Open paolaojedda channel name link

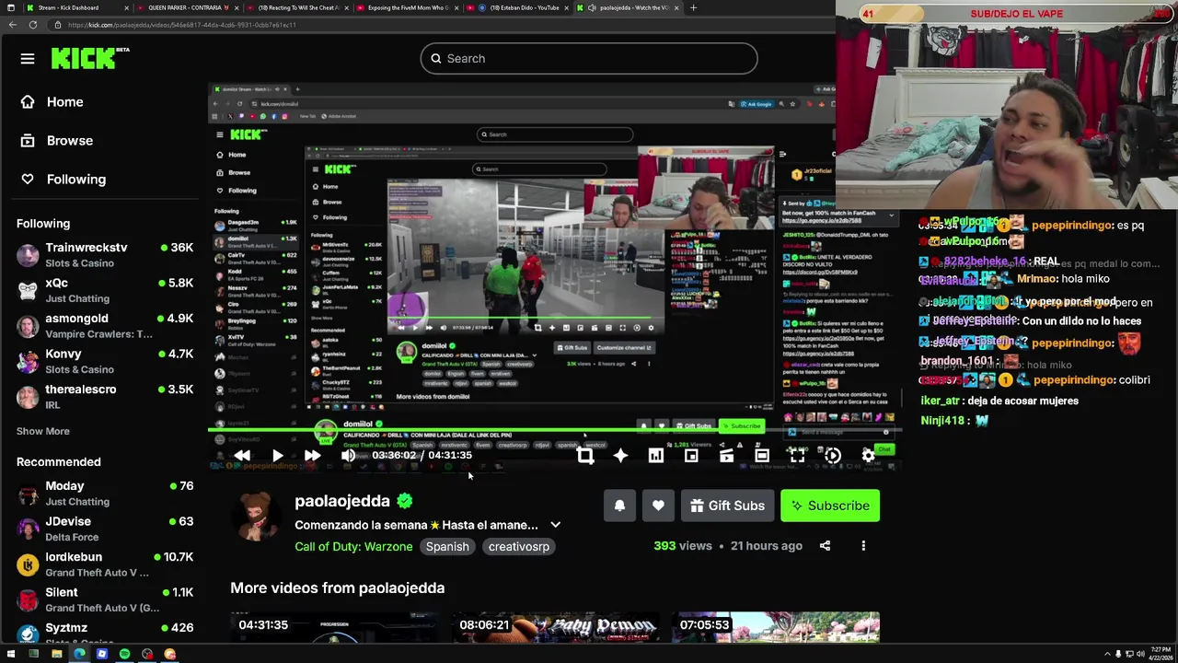tap(342, 501)
